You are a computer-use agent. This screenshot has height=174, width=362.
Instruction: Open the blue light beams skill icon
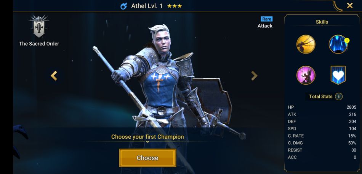click(x=338, y=44)
